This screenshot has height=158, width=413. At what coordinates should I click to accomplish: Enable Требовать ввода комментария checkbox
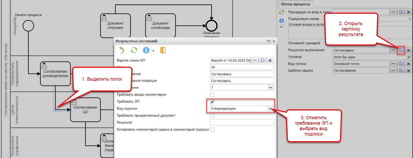[x=212, y=95]
